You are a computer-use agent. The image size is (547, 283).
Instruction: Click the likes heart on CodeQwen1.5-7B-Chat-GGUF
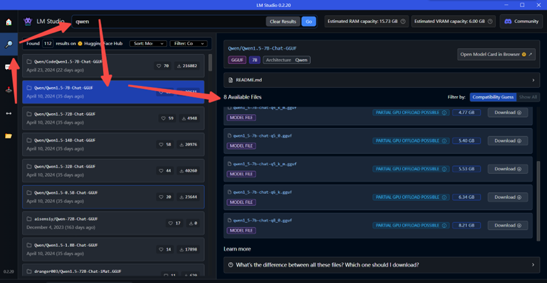(159, 66)
